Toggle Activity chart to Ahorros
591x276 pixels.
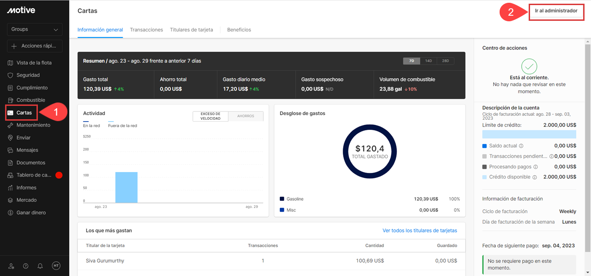pos(246,117)
